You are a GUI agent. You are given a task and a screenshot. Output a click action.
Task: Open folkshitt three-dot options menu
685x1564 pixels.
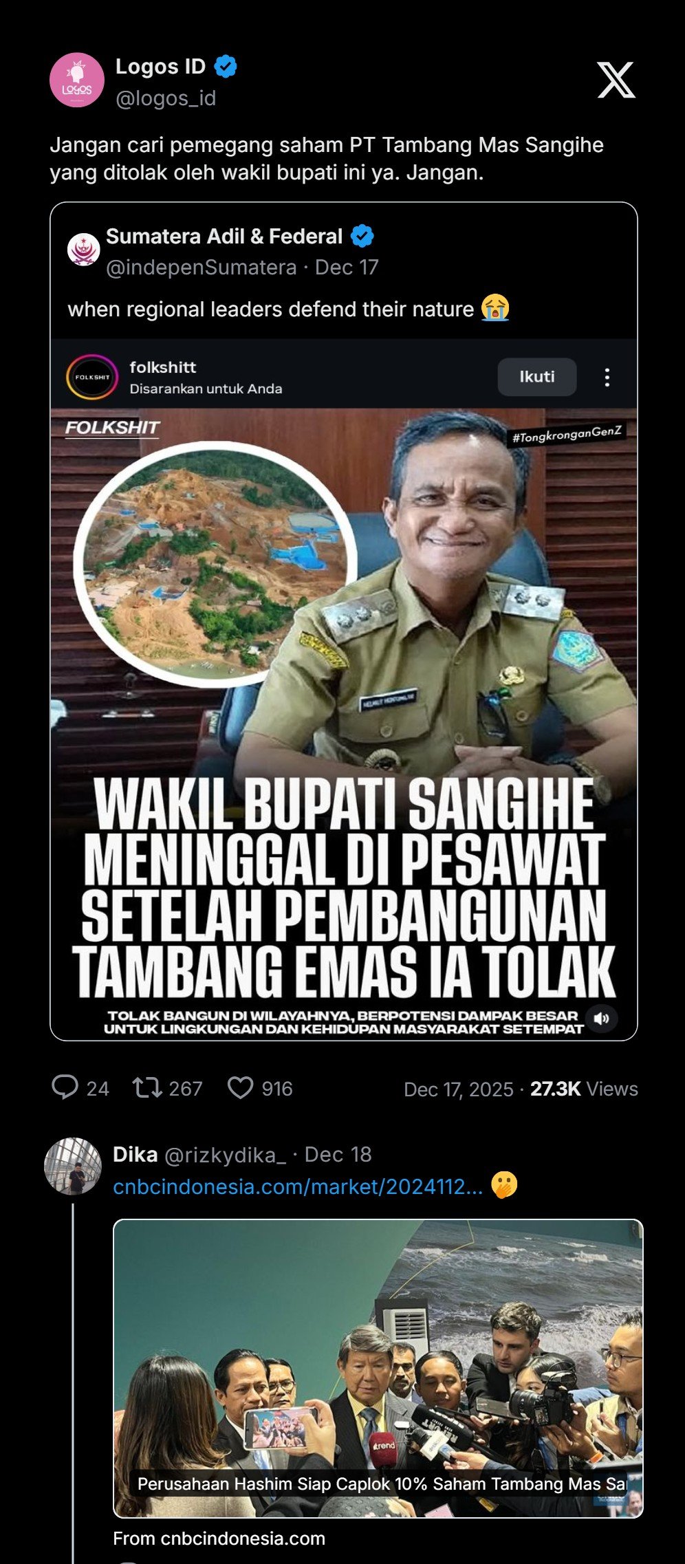point(607,377)
